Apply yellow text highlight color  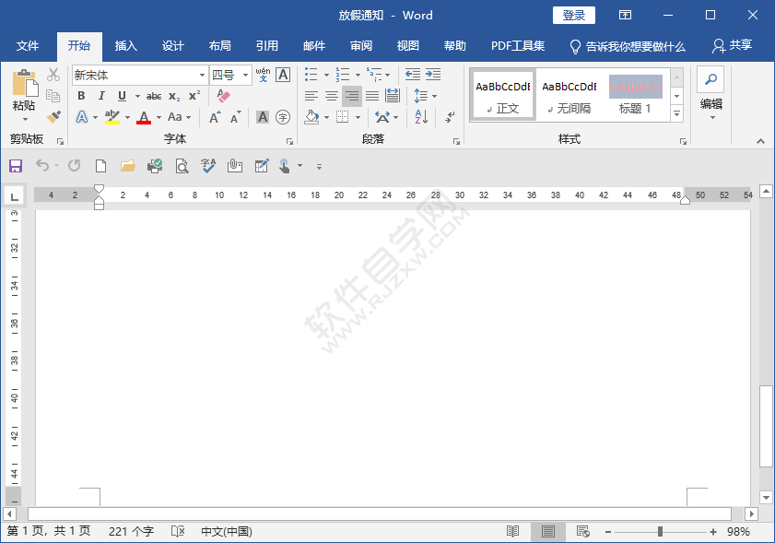pyautogui.click(x=111, y=115)
